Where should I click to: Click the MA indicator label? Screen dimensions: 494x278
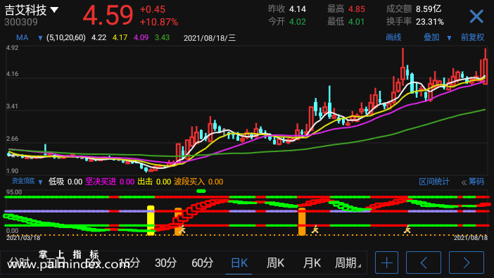tap(22, 38)
